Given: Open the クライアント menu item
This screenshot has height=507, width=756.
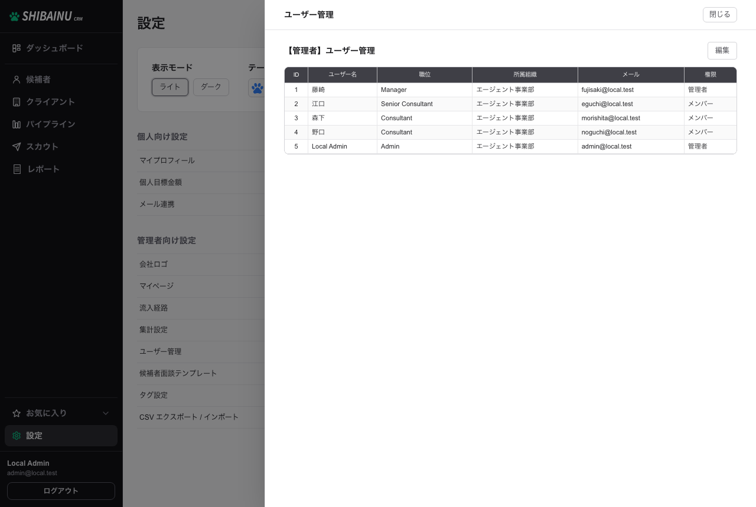Looking at the screenshot, I should tap(61, 101).
